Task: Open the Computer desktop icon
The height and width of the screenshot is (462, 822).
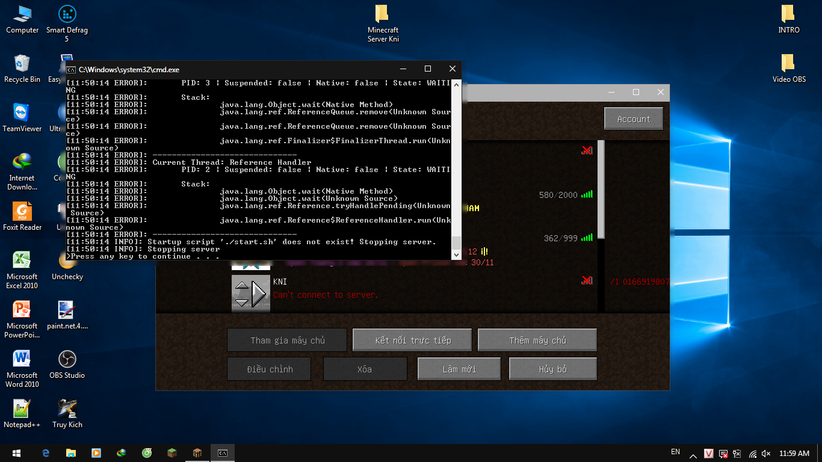Action: coord(22,19)
